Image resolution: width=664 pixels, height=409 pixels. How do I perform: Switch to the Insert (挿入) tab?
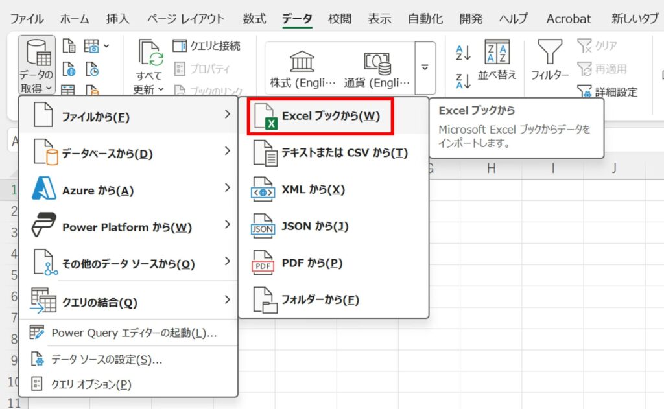tap(118, 19)
